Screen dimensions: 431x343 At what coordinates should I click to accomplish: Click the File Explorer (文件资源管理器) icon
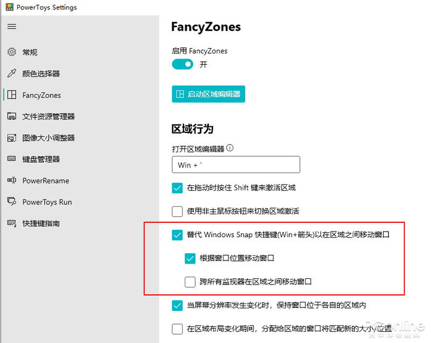tap(12, 116)
